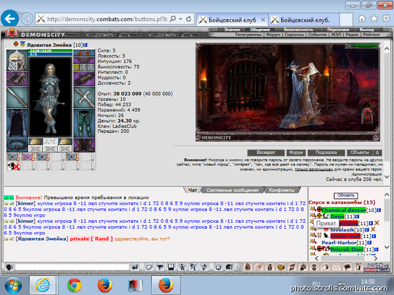Click into the chat message input field

(x=72, y=267)
